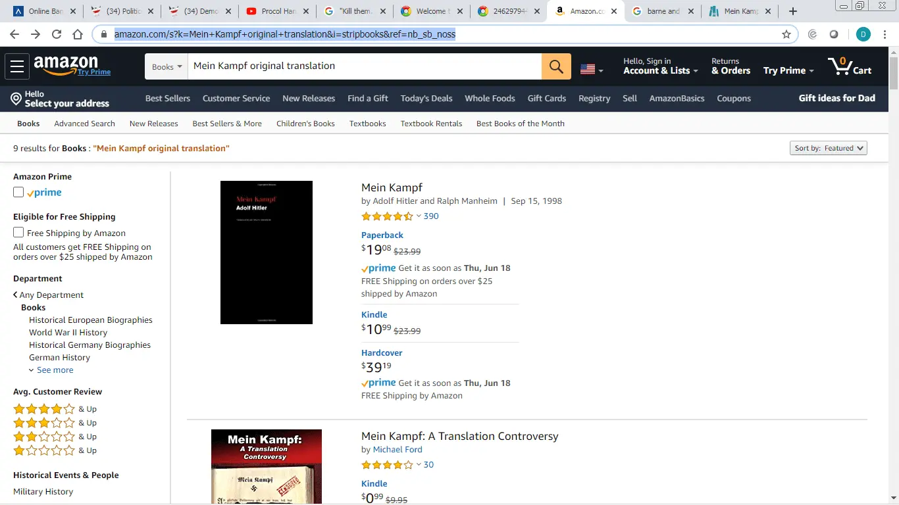Open Mein Kampf star rating popover
The height and width of the screenshot is (505, 899).
tap(391, 216)
